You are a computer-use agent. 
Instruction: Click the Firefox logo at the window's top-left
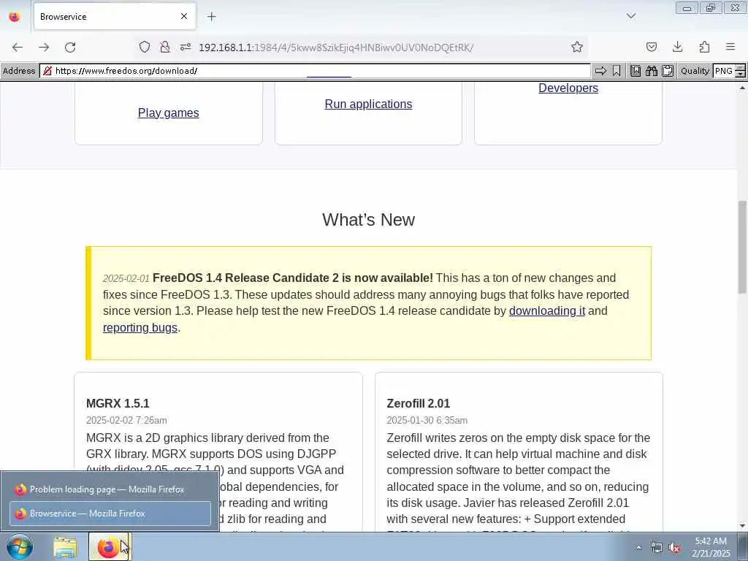click(15, 17)
